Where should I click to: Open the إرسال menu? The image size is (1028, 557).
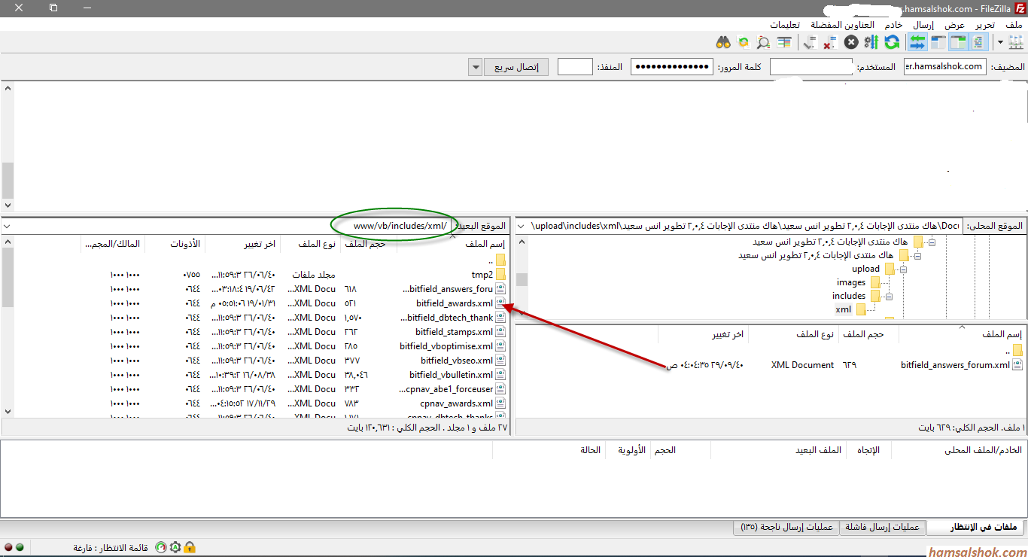(923, 25)
